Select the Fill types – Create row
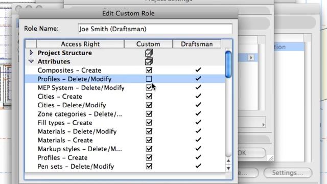327x184 pixels. click(x=125, y=123)
